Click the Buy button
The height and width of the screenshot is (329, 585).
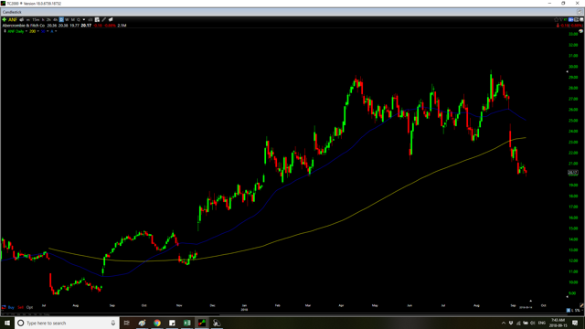coord(11,307)
